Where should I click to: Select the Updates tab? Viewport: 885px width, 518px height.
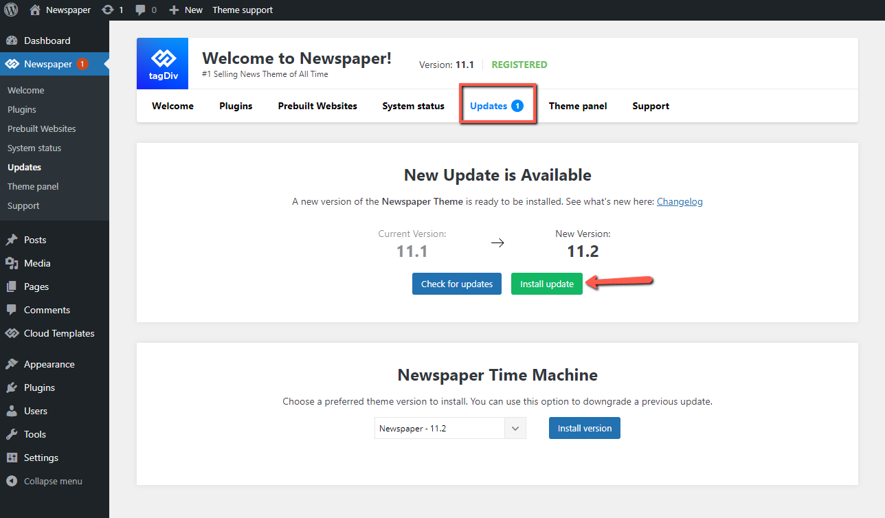click(497, 106)
